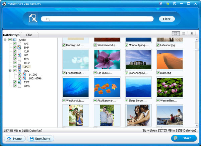Uncheck the TIFF file type checkbox
This screenshot has width=201, height=146.
pos(15,82)
